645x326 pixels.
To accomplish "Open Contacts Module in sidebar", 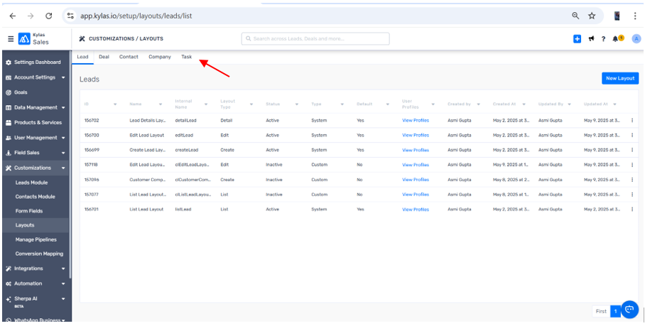I will point(36,197).
